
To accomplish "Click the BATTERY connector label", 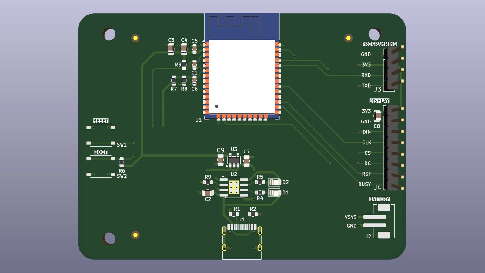I will pos(379,199).
